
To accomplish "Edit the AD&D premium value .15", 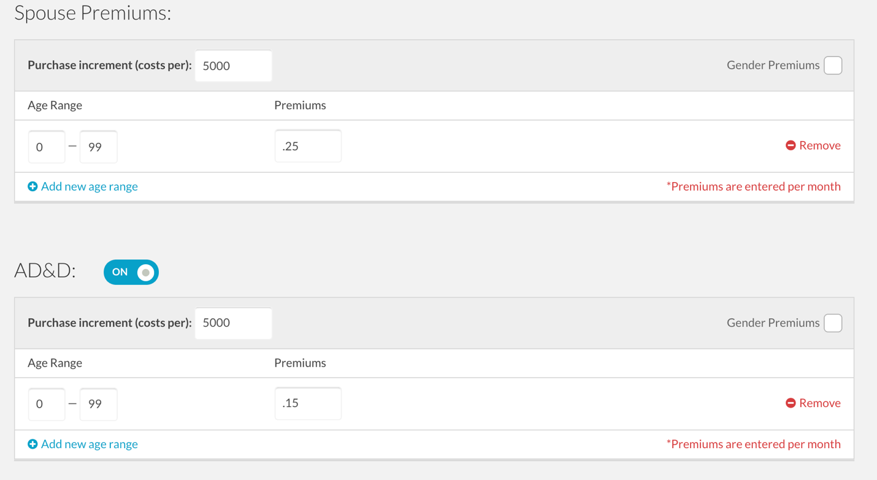I will [308, 403].
